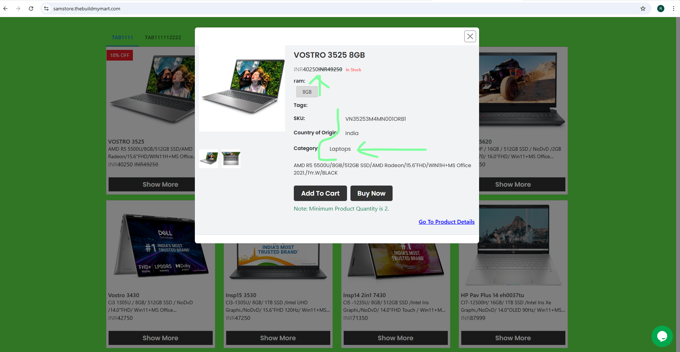The width and height of the screenshot is (680, 352).
Task: Click the main Vostro 3525 product image
Action: (242, 88)
